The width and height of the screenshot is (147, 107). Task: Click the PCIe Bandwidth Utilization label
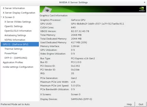[x=55, y=89]
